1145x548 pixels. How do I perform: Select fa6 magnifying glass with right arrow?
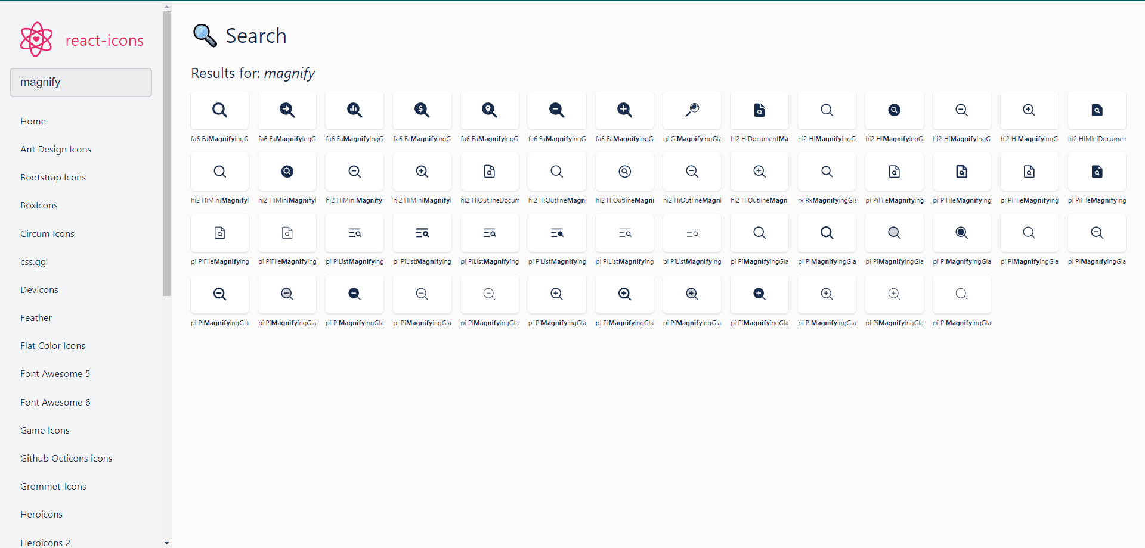coord(287,110)
